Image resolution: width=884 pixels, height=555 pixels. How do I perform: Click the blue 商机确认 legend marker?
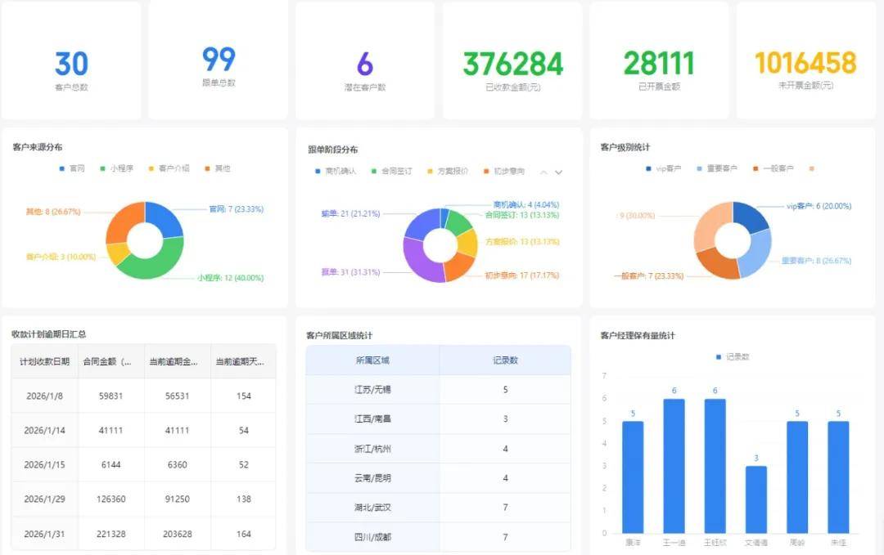pyautogui.click(x=318, y=172)
